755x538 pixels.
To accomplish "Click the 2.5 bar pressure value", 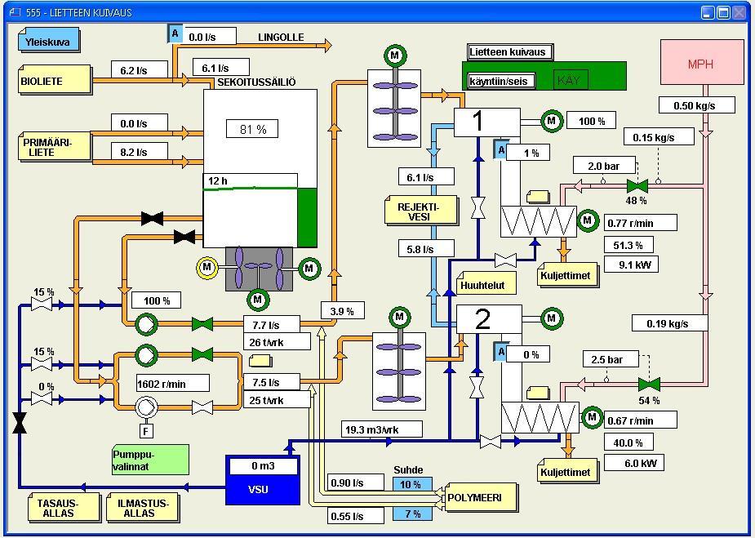I will click(611, 359).
